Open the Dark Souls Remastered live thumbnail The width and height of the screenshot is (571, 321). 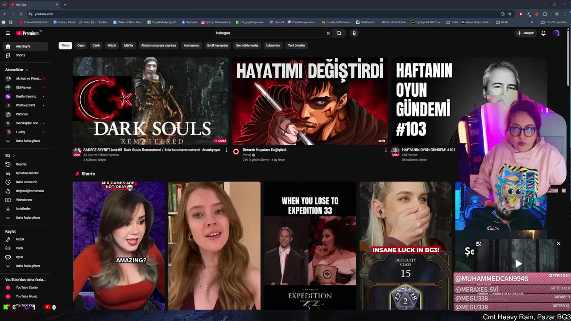pos(150,101)
